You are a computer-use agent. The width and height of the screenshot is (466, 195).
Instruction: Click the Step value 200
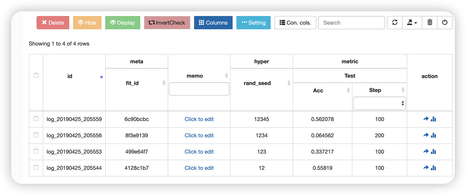tap(380, 135)
